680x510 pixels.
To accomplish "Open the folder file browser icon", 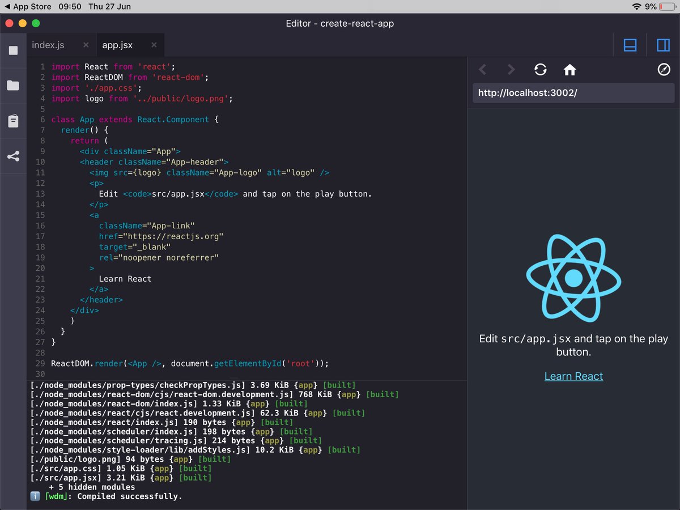I will 13,86.
